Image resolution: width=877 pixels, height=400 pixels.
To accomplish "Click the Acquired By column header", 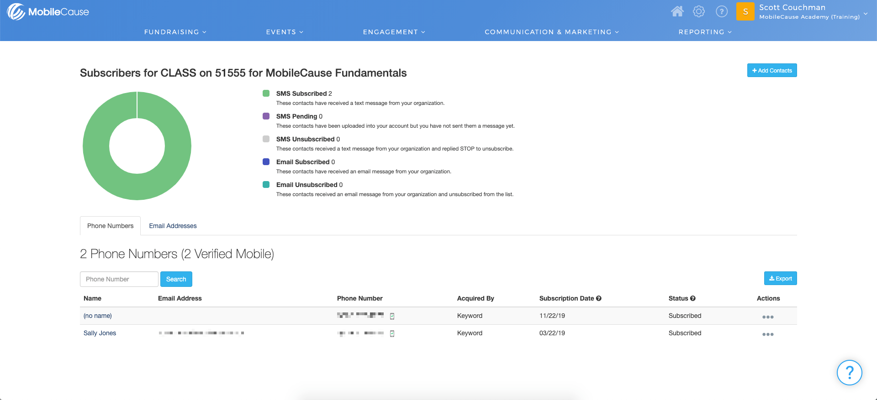I will click(x=475, y=298).
